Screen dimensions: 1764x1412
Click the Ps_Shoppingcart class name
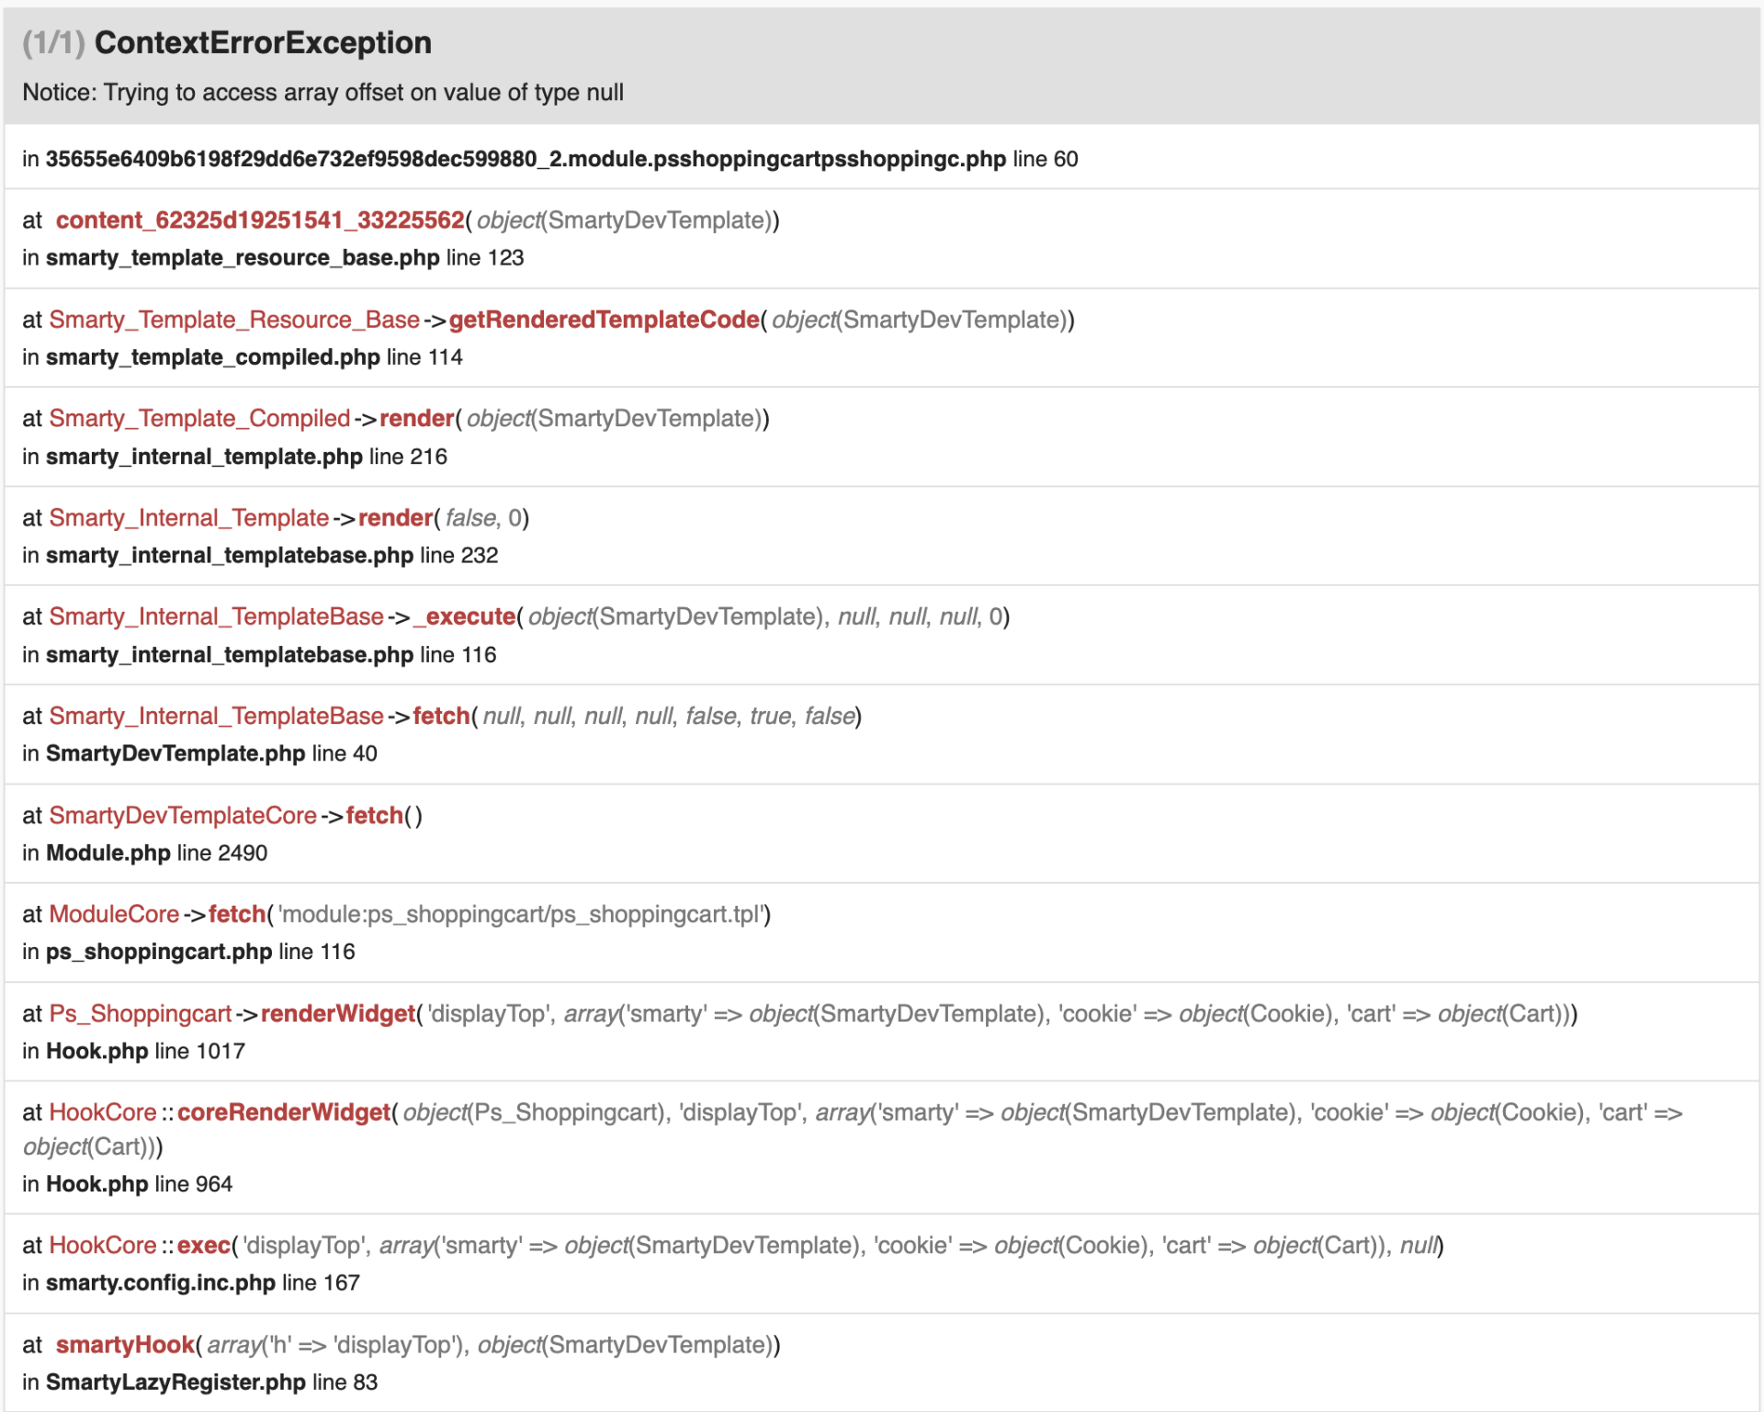pos(141,1013)
